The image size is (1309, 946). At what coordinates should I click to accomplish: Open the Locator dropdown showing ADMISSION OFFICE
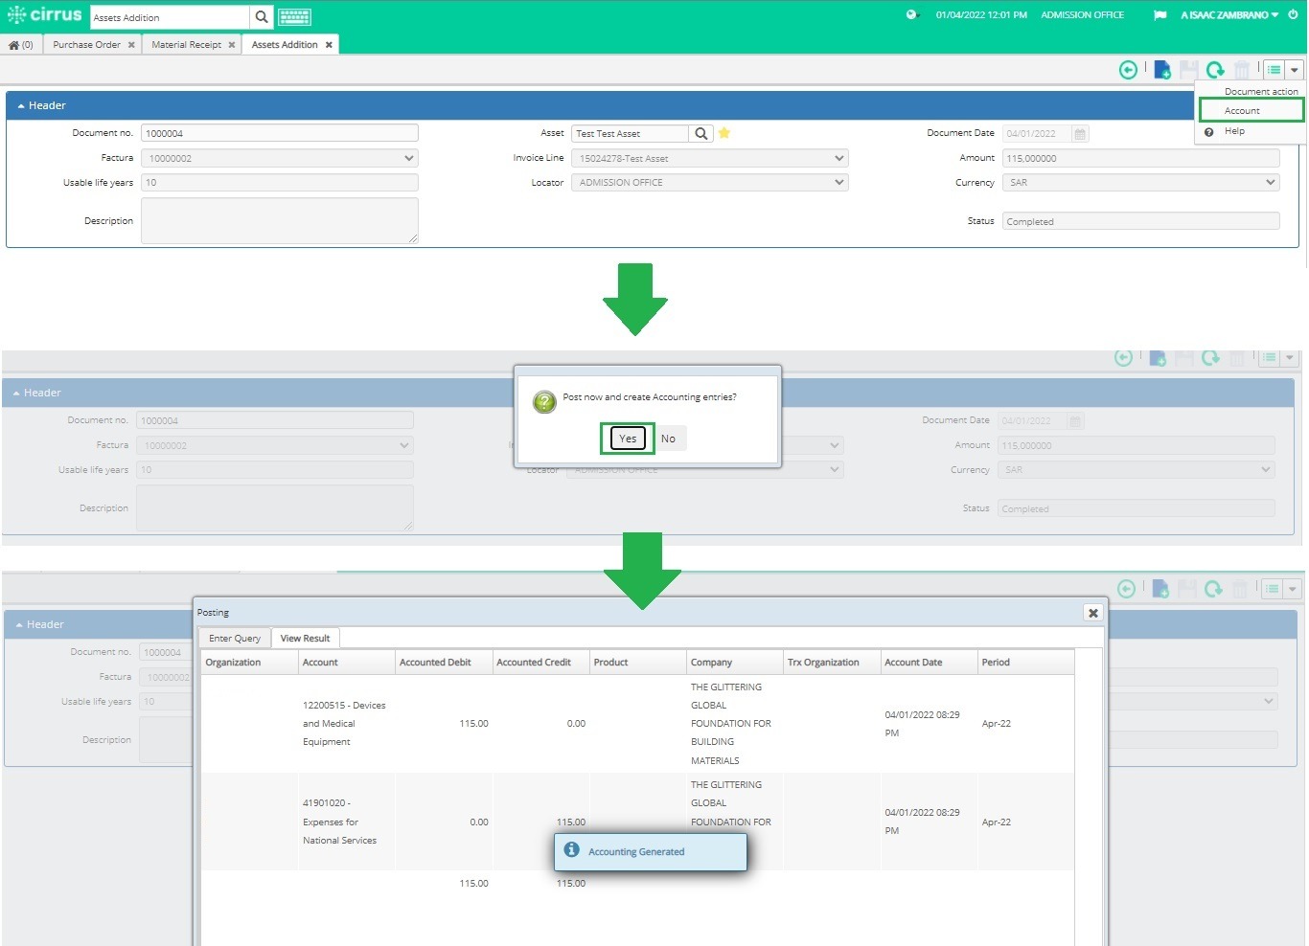pyautogui.click(x=710, y=183)
